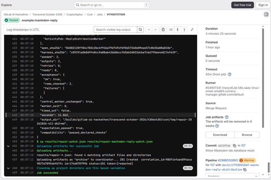This screenshot has height=180, width=271.
Task: Copy commit SHA eb119fae icon
Action: pos(235,146)
